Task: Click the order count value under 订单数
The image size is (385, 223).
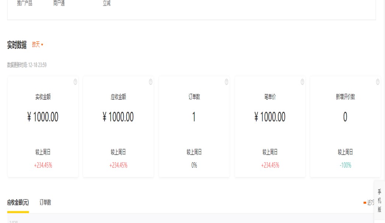Action: (194, 117)
